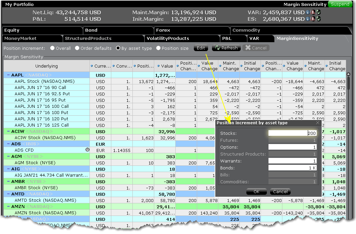Switch to the P&L tab
Screen dimensions: 356x234
coord(233,39)
